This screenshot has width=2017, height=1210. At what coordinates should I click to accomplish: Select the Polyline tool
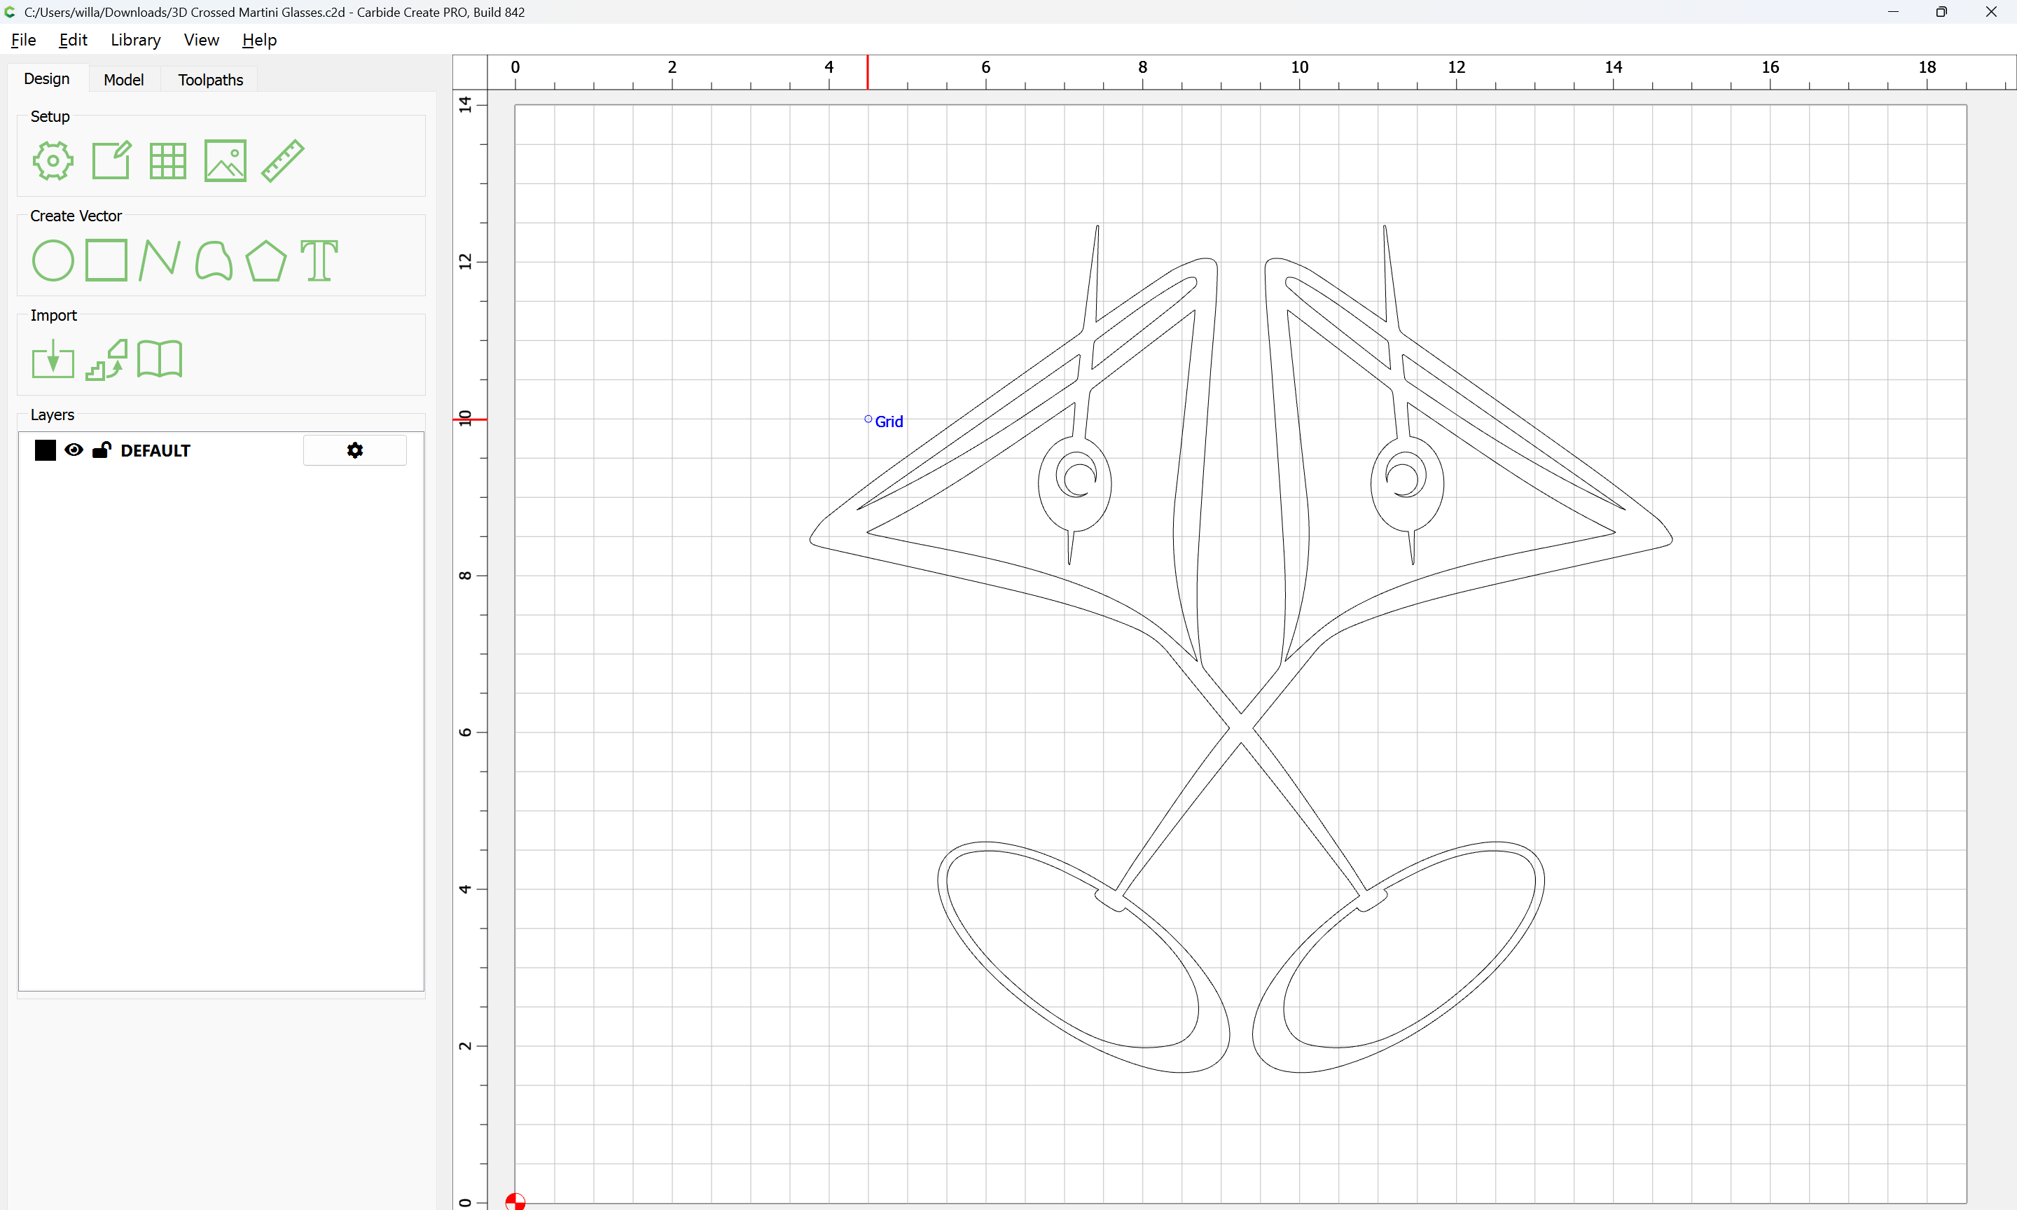(160, 261)
